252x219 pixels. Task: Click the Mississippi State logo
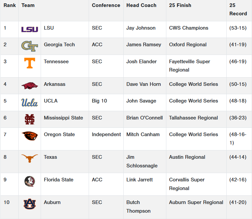tap(30, 119)
